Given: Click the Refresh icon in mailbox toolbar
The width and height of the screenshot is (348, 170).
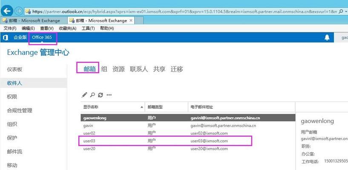Looking at the screenshot, I should (x=101, y=95).
